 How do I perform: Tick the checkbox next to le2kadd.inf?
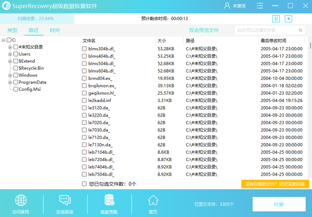coord(84,100)
